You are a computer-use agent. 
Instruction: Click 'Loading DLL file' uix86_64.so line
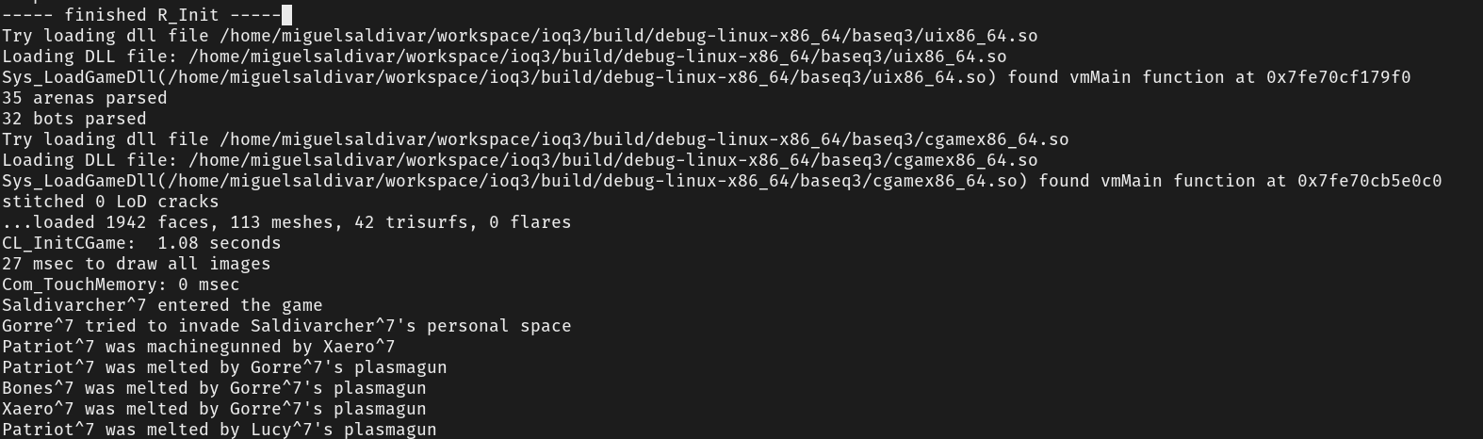tap(504, 57)
